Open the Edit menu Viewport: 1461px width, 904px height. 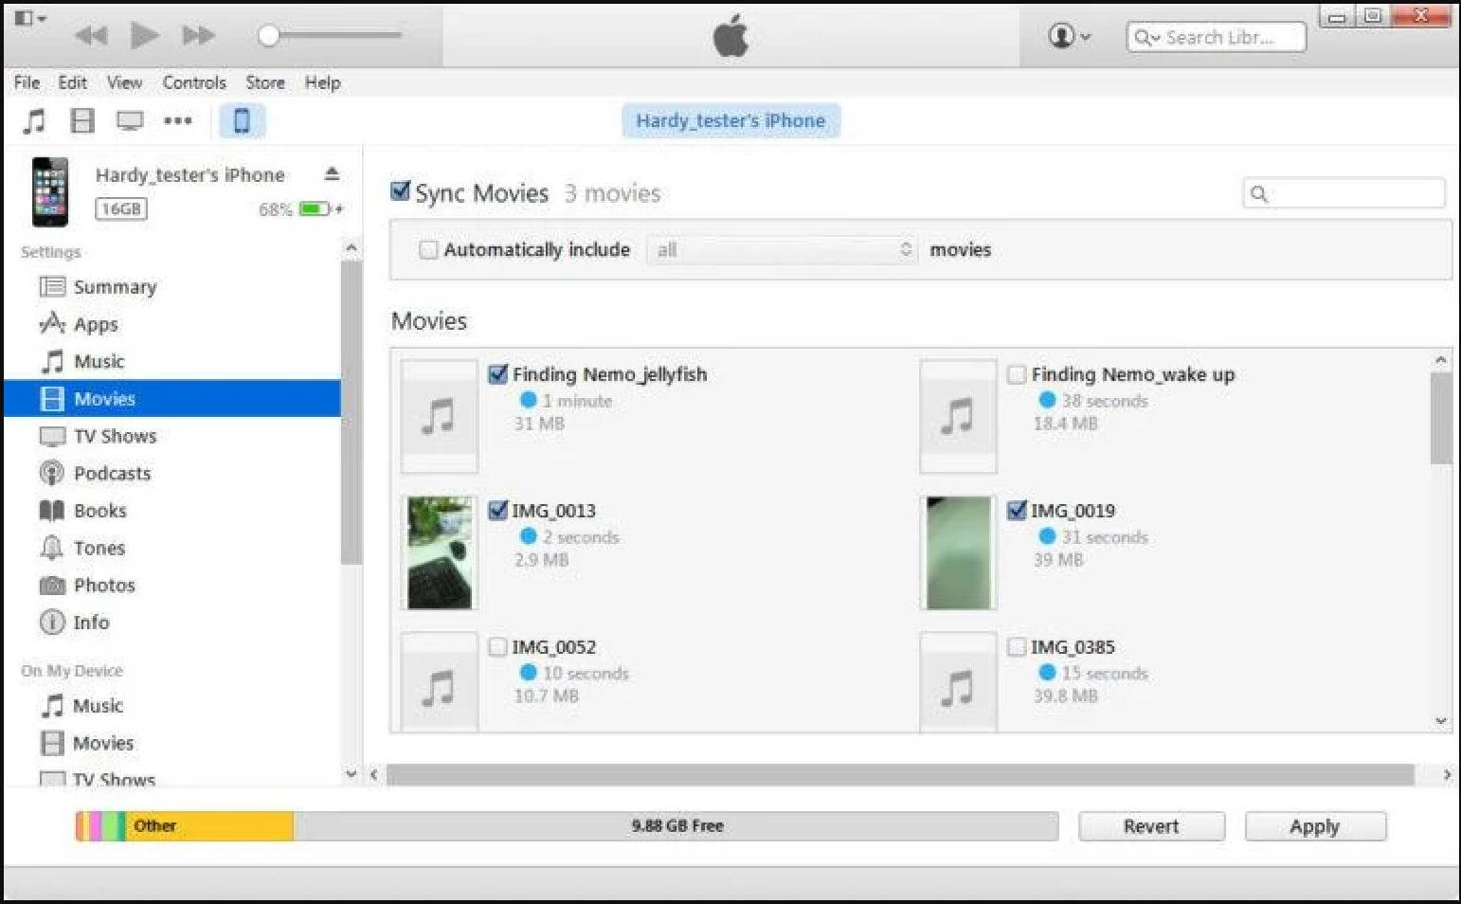[x=72, y=82]
